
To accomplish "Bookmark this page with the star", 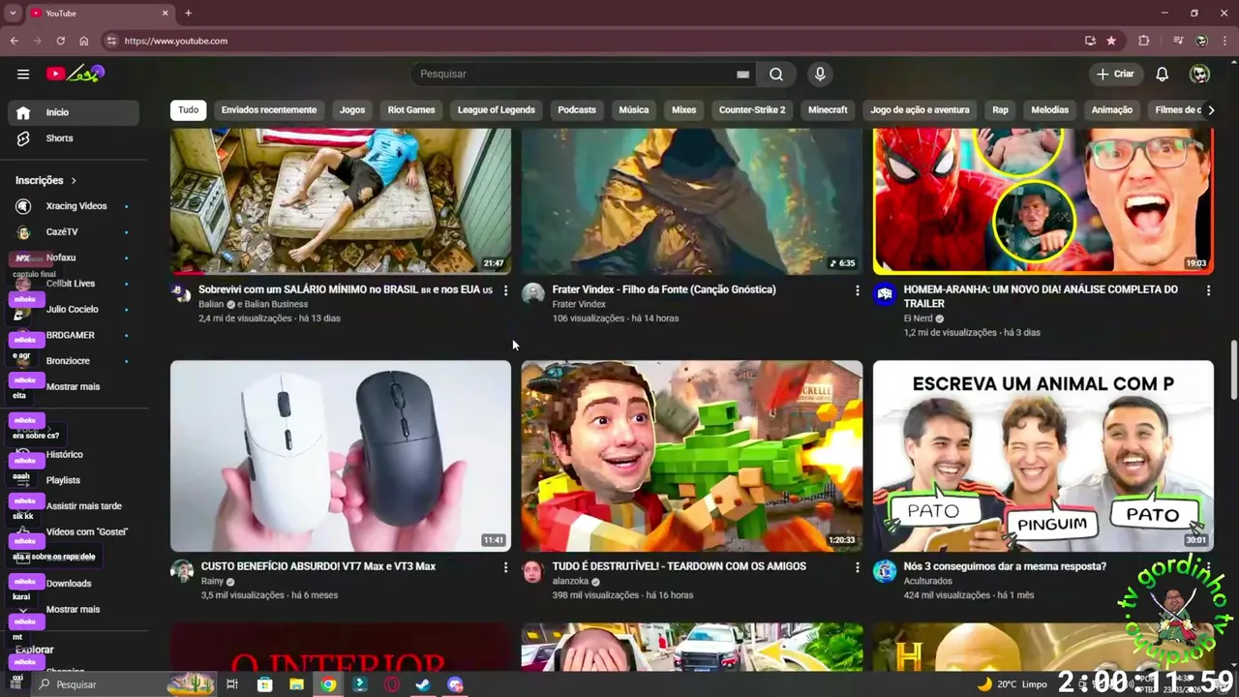I will [x=1111, y=41].
